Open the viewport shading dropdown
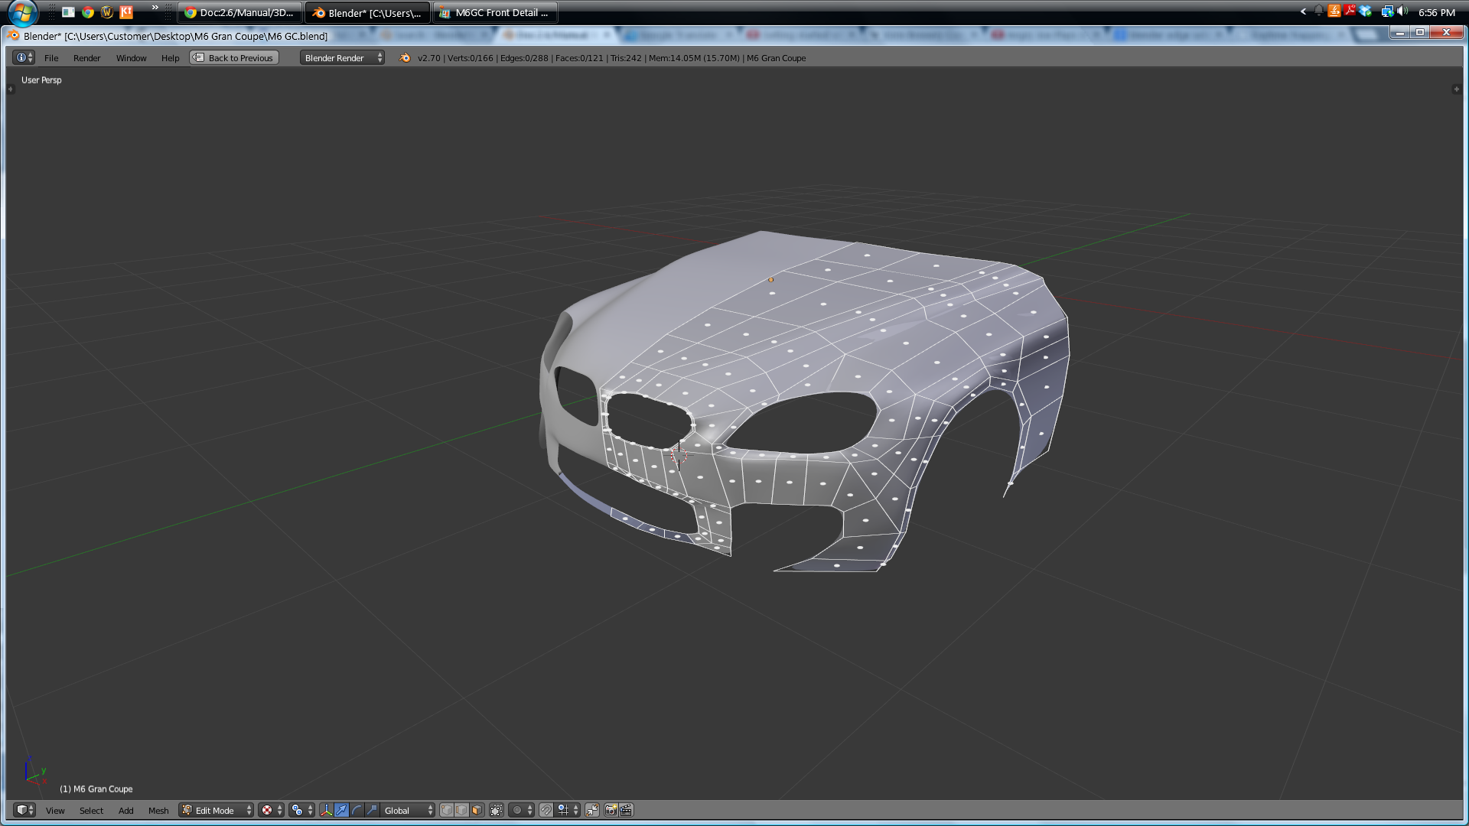The width and height of the screenshot is (1469, 826). click(271, 811)
